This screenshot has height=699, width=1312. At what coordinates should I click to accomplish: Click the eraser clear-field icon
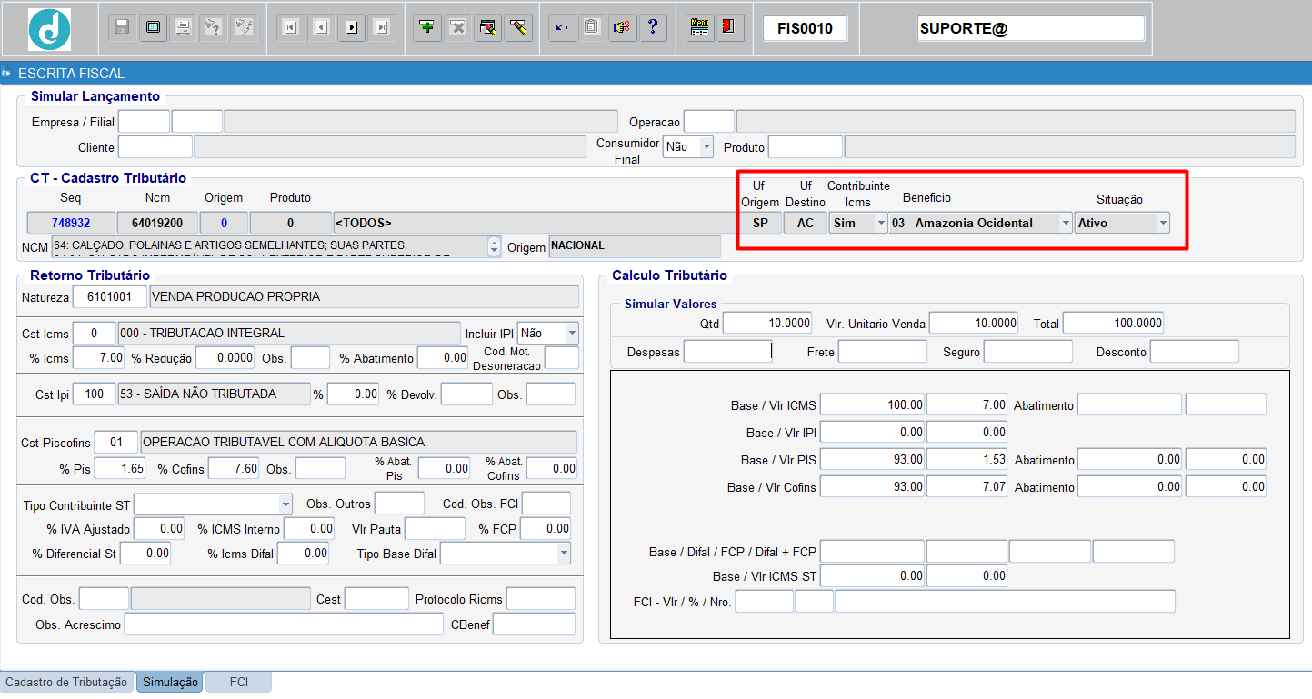(518, 28)
